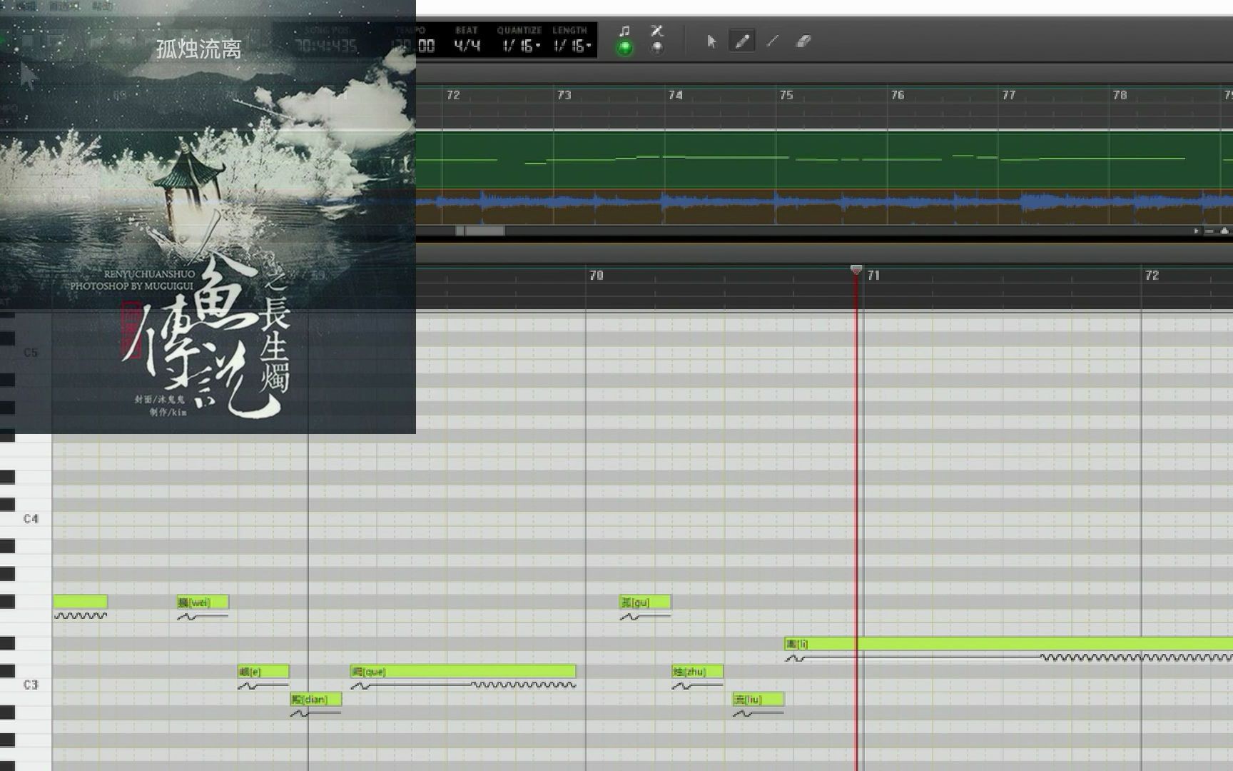Click the track horizontal scrollbar thumb
The width and height of the screenshot is (1233, 771).
tap(480, 231)
